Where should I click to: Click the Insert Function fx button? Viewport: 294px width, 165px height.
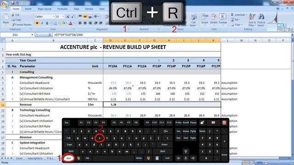(x=50, y=35)
